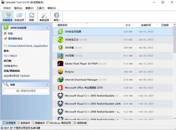Sort by 大小 column header

(128, 25)
